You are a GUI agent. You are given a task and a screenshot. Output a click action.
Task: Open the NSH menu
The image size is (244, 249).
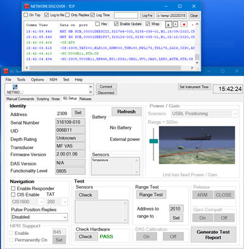[x=53, y=79]
